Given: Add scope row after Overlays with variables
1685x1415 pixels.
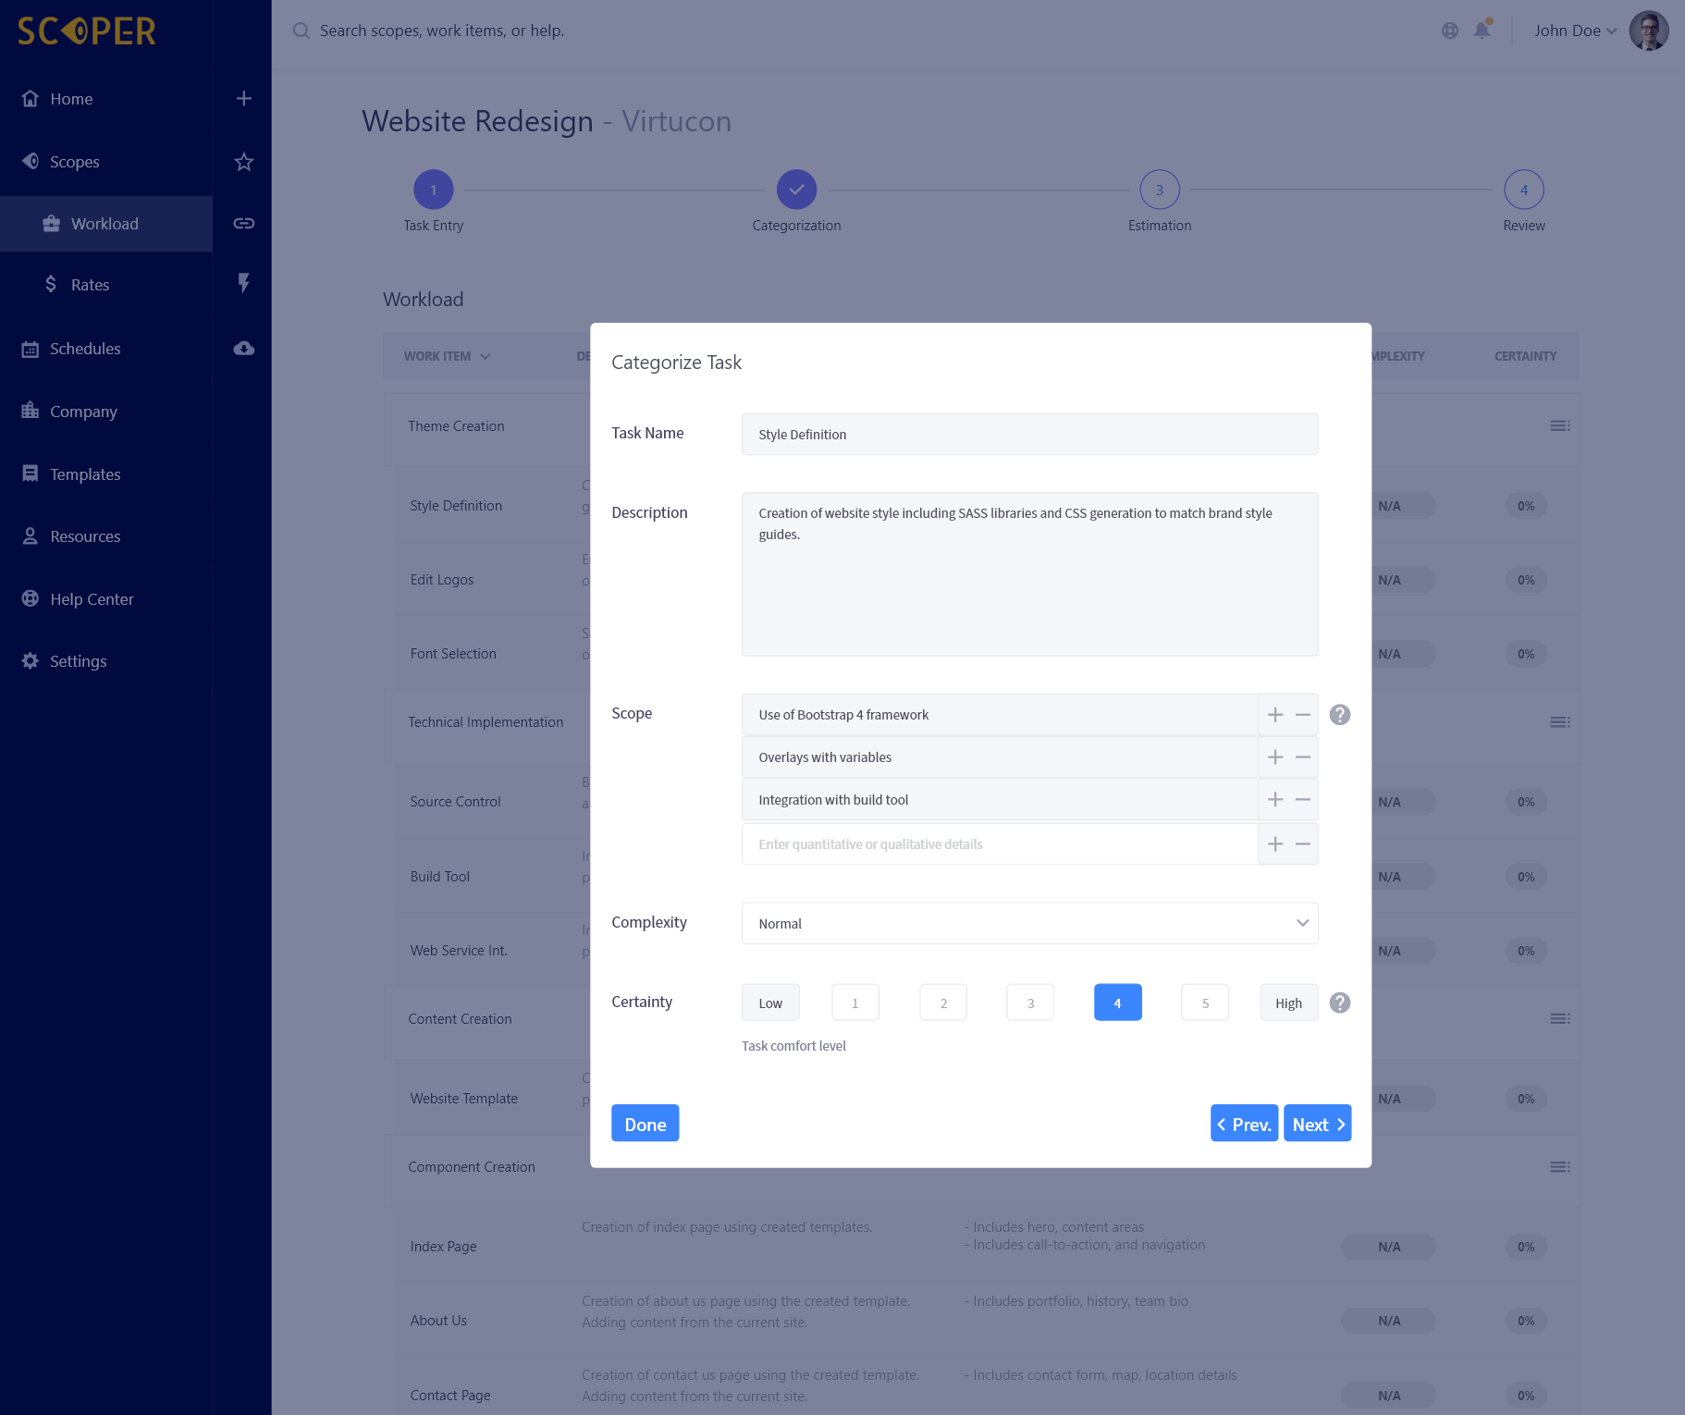Looking at the screenshot, I should (1275, 757).
